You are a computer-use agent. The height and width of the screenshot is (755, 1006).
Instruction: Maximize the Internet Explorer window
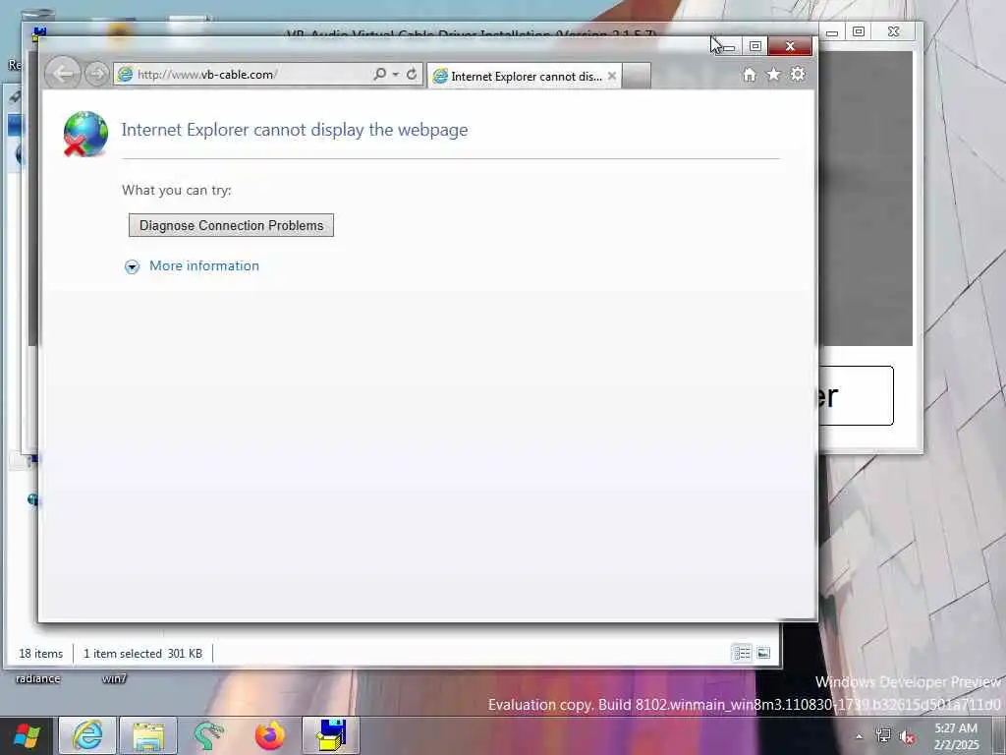coord(755,46)
